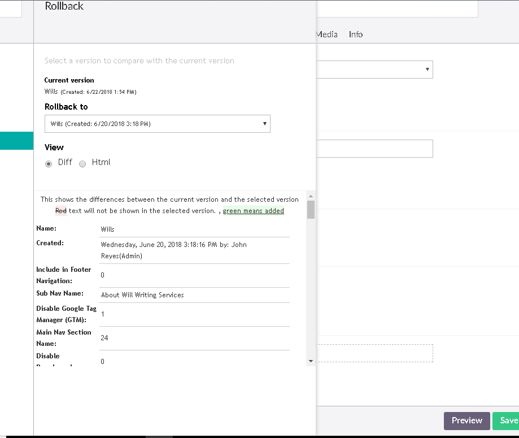The width and height of the screenshot is (519, 438).
Task: Click the arrow on the Rollback to dropdown
Action: click(x=264, y=124)
